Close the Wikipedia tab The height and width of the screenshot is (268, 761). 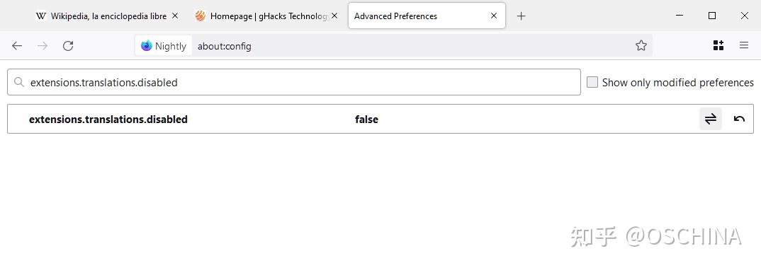click(x=175, y=16)
